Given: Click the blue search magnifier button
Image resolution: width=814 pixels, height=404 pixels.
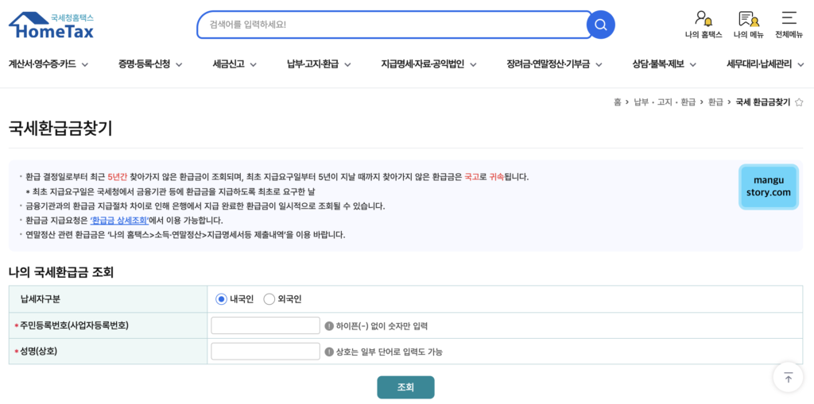Looking at the screenshot, I should click(x=601, y=25).
